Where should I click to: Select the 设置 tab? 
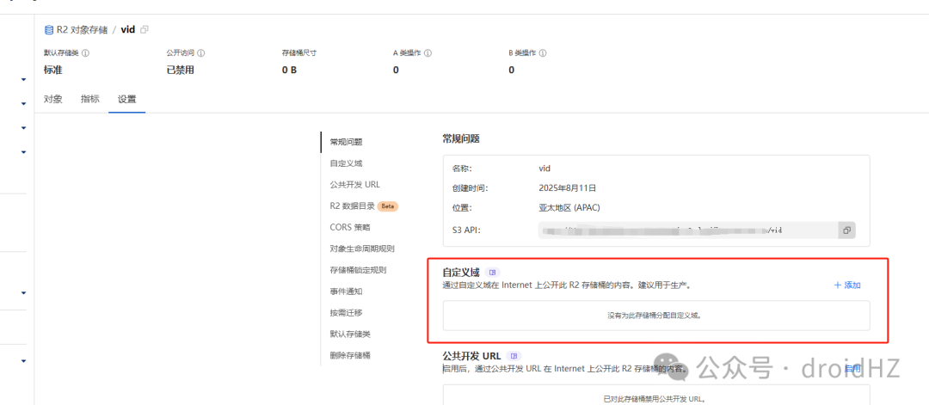(x=126, y=99)
